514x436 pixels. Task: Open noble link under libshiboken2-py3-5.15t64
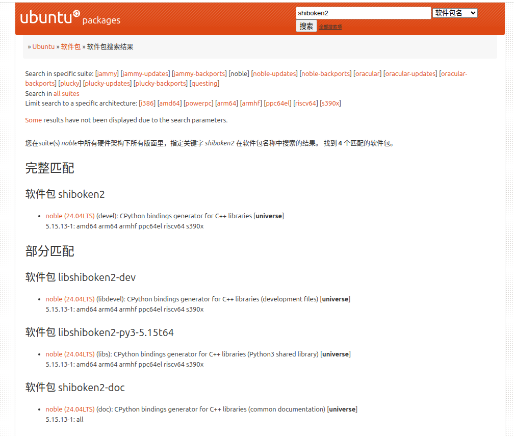tap(70, 354)
